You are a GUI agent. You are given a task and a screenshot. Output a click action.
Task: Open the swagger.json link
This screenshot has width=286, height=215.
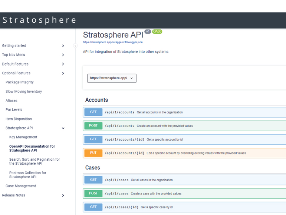[x=113, y=42]
